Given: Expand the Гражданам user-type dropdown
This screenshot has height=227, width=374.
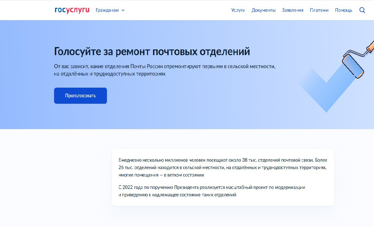Looking at the screenshot, I should click(x=107, y=10).
